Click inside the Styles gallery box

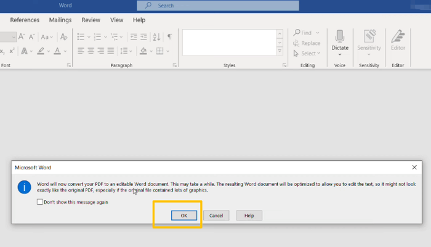(x=229, y=42)
